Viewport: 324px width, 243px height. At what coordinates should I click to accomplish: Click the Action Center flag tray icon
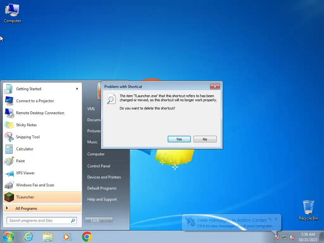[x=277, y=237]
